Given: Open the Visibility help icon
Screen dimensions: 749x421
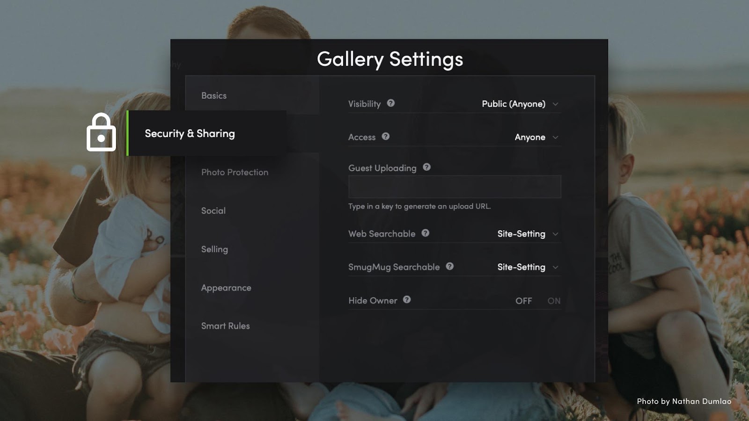Looking at the screenshot, I should point(391,104).
